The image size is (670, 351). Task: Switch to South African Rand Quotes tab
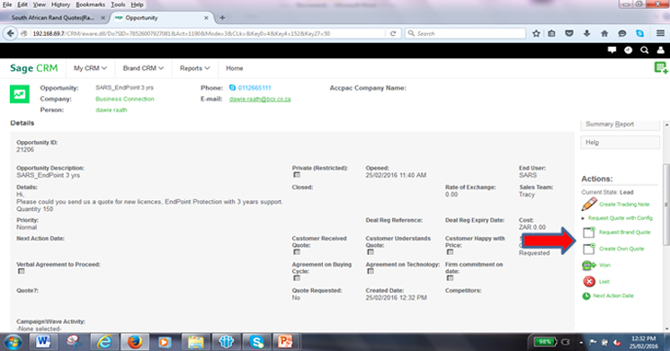coord(53,18)
